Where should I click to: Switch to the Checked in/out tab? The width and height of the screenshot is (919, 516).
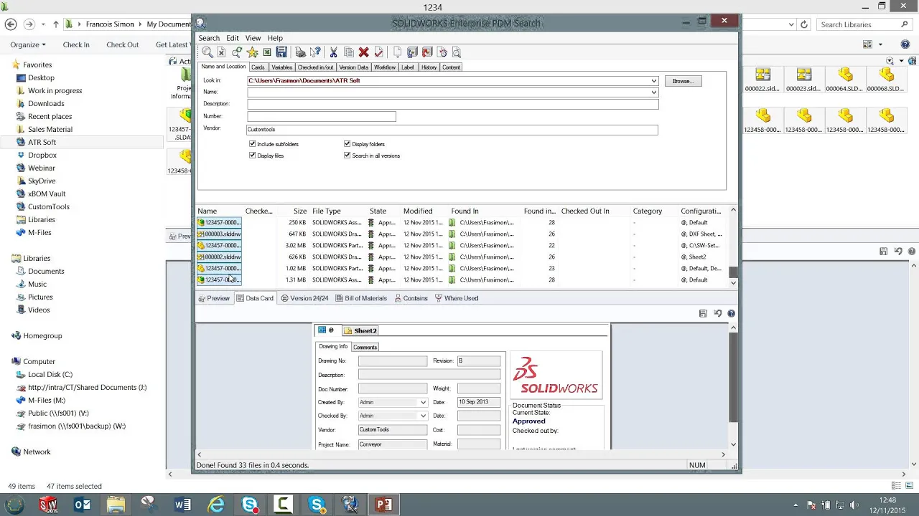[x=315, y=67]
